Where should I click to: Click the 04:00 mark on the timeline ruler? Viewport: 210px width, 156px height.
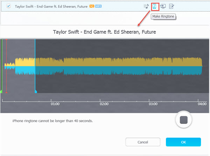point(202,104)
